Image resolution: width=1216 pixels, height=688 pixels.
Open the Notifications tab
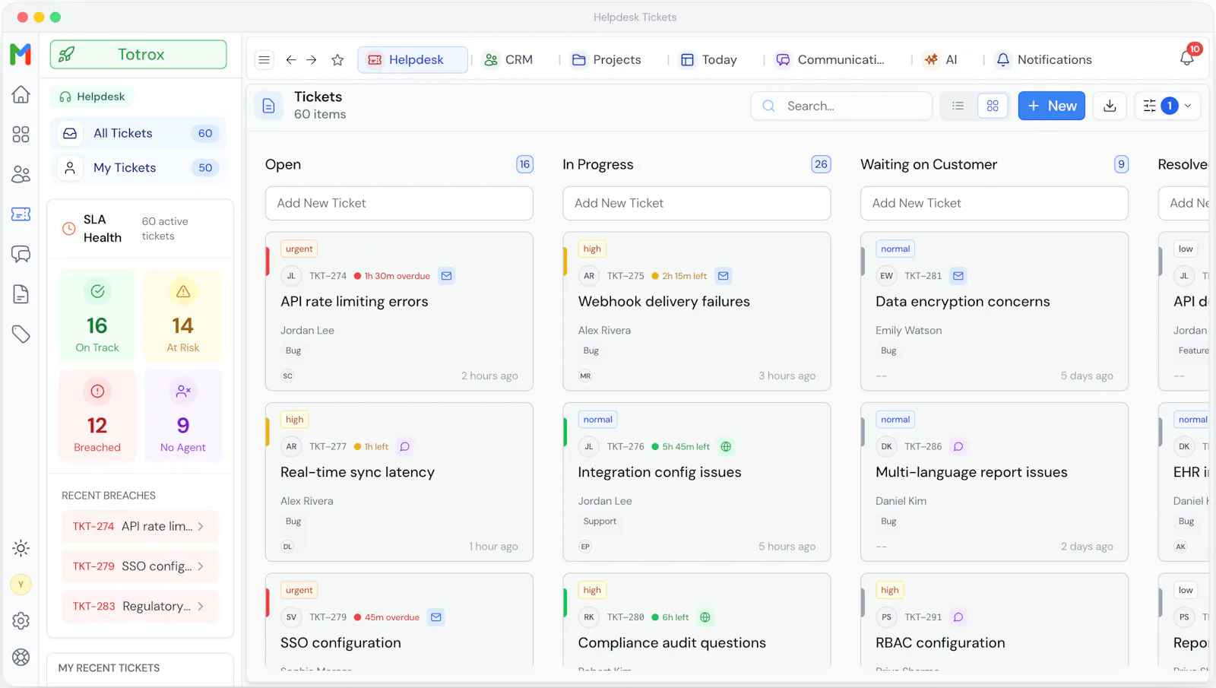point(1043,60)
